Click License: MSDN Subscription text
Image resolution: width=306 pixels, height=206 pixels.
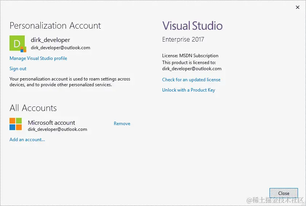[x=190, y=56]
